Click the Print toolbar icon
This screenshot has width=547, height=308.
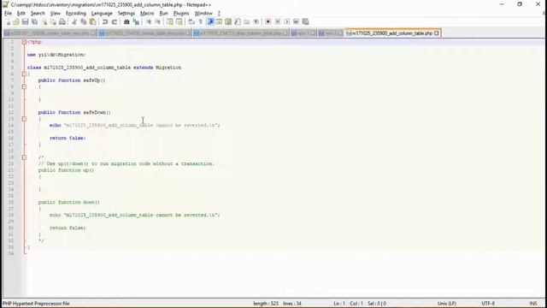[x=62, y=22]
